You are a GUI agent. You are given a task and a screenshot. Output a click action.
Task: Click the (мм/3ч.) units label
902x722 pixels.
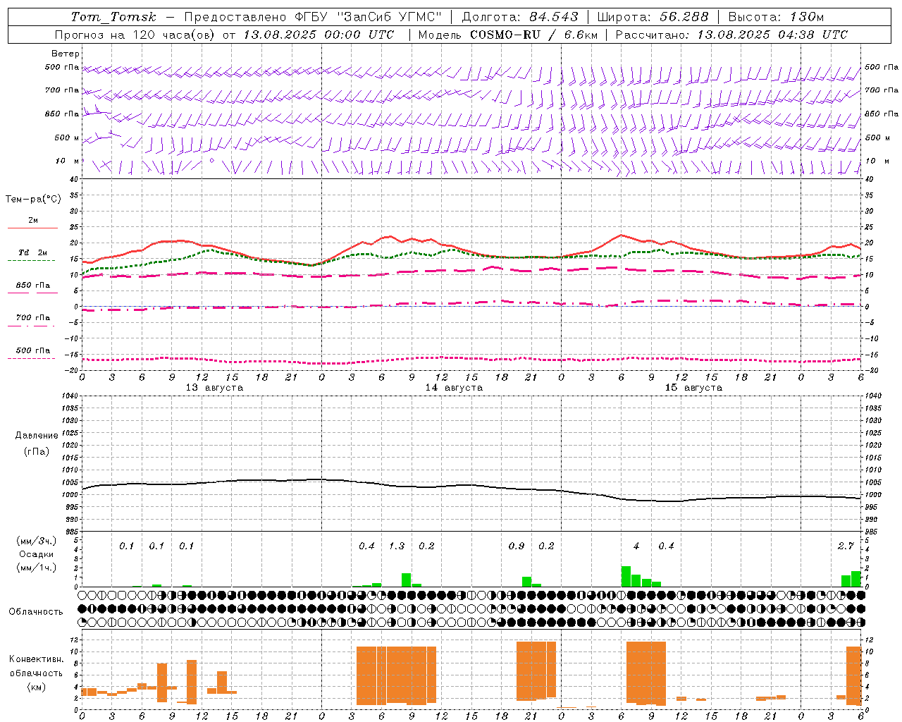37,541
